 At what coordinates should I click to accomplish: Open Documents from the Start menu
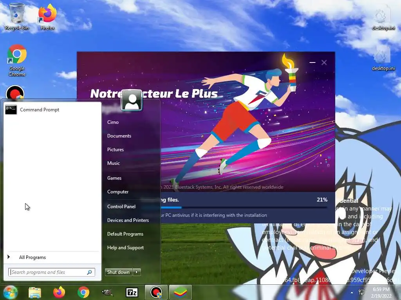point(119,136)
